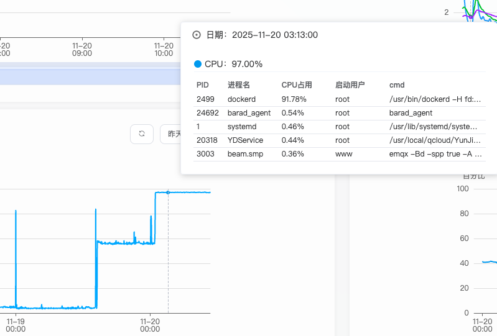Click the cmd column header

point(397,85)
